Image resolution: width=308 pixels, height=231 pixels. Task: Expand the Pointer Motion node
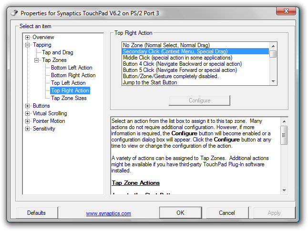pyautogui.click(x=28, y=121)
